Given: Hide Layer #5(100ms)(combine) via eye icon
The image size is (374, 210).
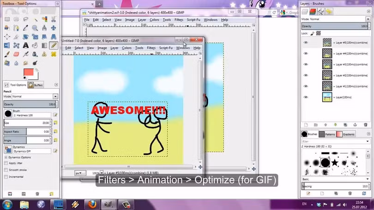Looking at the screenshot, I should pos(306,42).
